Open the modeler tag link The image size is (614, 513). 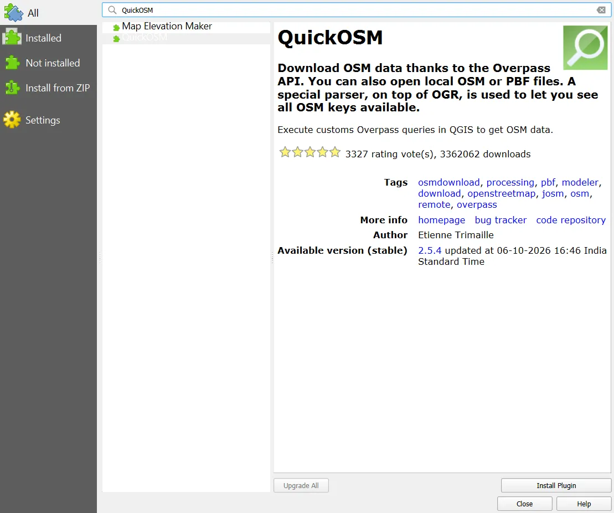click(x=580, y=182)
